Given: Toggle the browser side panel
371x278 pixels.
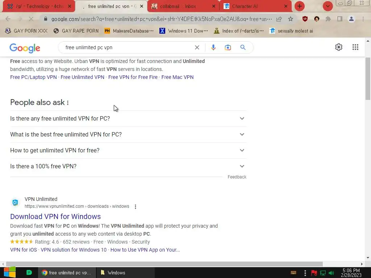Looking at the screenshot, I should pyautogui.click(x=340, y=19).
